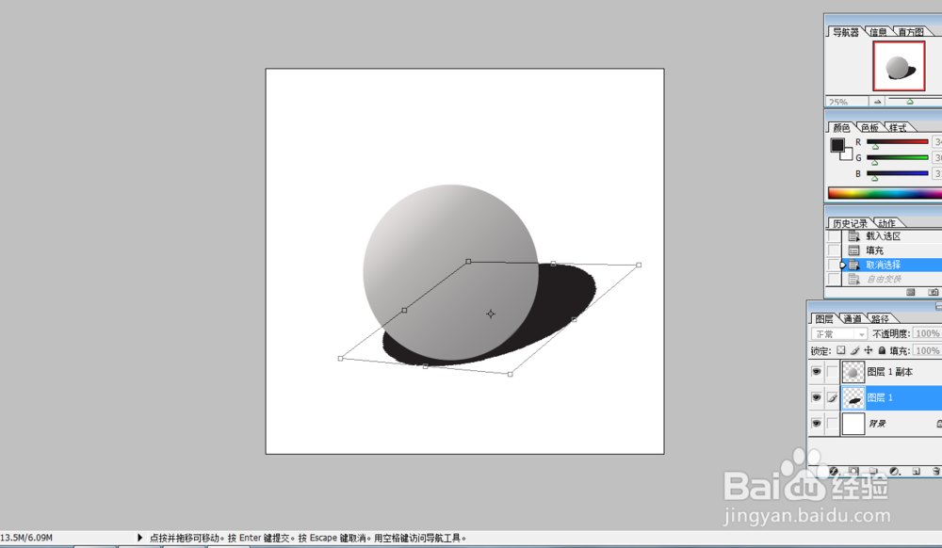Click the Add layer mask icon
Screen dimensions: 942x548
point(852,469)
